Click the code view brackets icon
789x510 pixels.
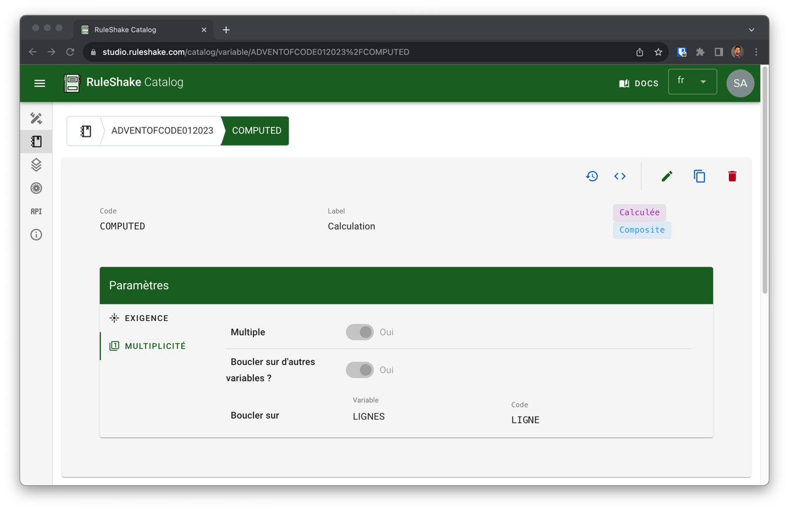[620, 176]
